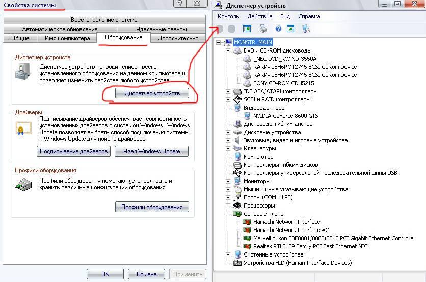Click Отмена in Свойства системы dialog

point(146,274)
